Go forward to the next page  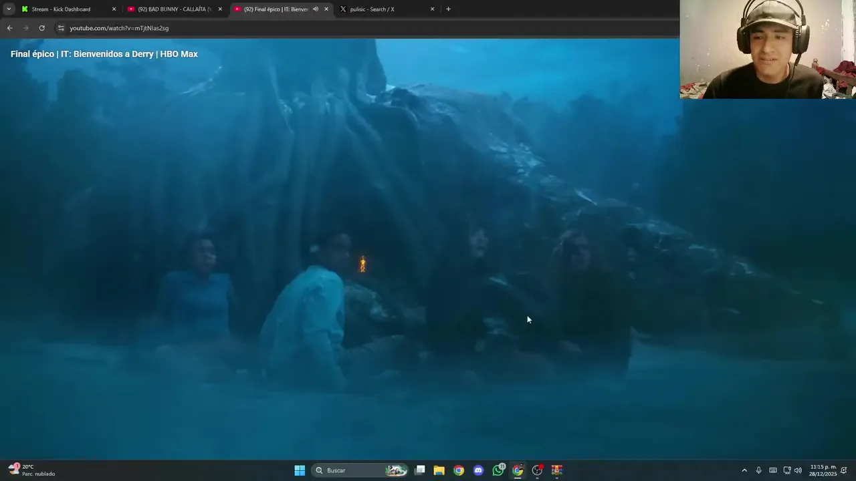26,28
